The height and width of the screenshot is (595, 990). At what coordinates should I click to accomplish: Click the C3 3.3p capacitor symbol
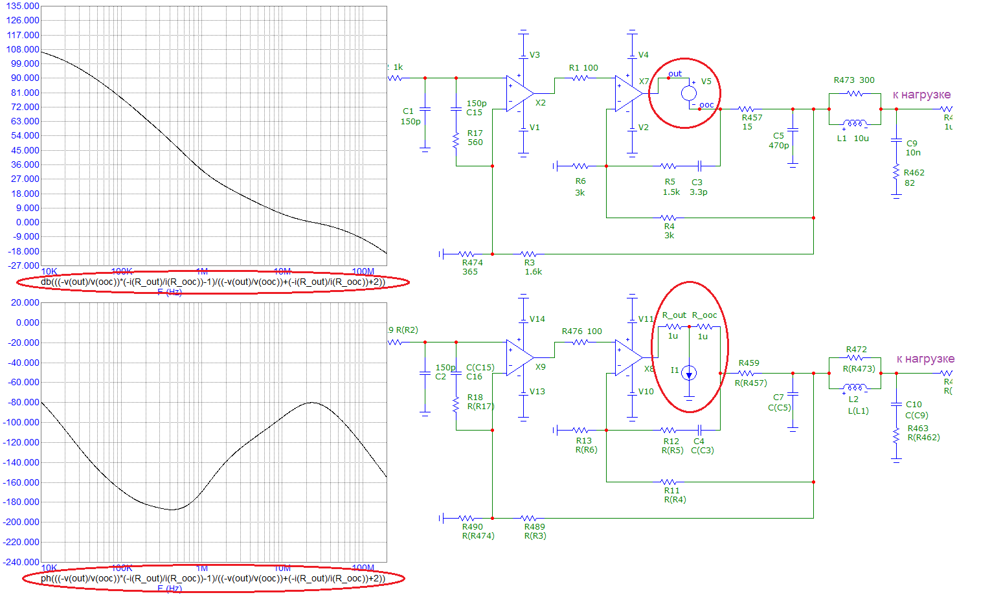tap(699, 166)
